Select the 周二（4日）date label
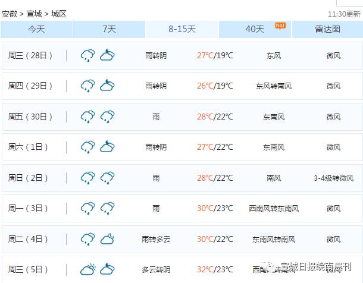Viewport: 363px width, 283px height. click(28, 239)
